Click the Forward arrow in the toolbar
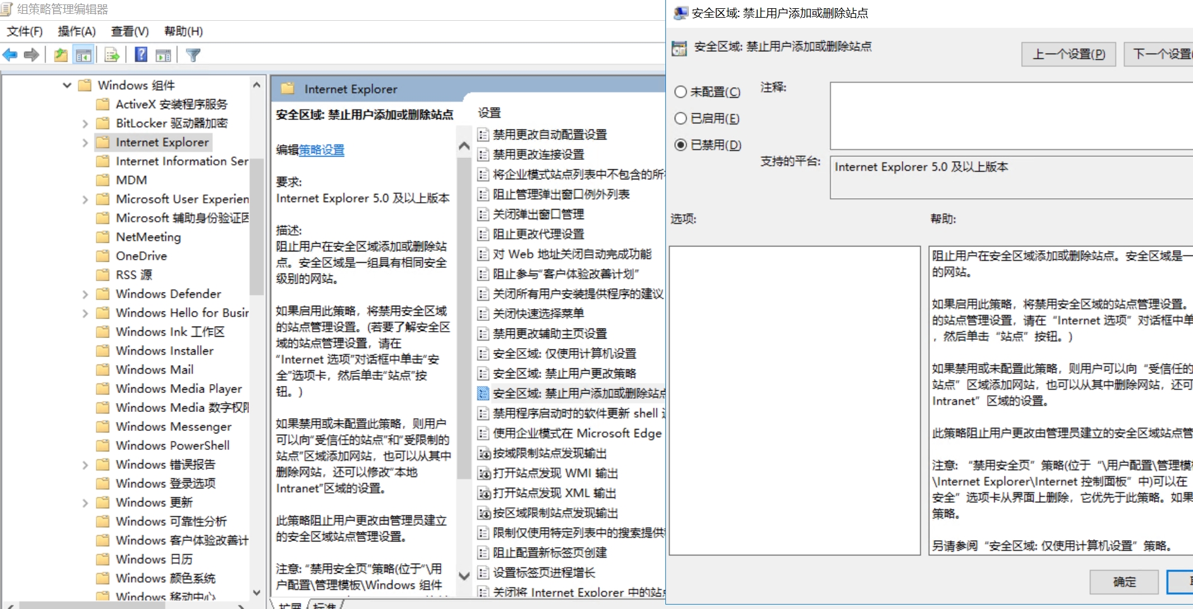The height and width of the screenshot is (609, 1193). pyautogui.click(x=31, y=55)
